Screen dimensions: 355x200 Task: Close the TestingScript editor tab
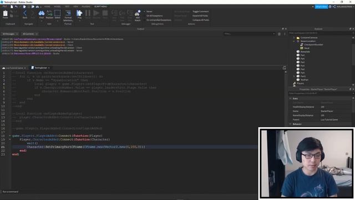coord(49,68)
